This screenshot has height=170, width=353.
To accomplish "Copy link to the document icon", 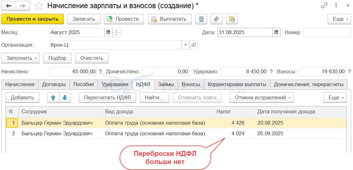I will click(x=324, y=6).
